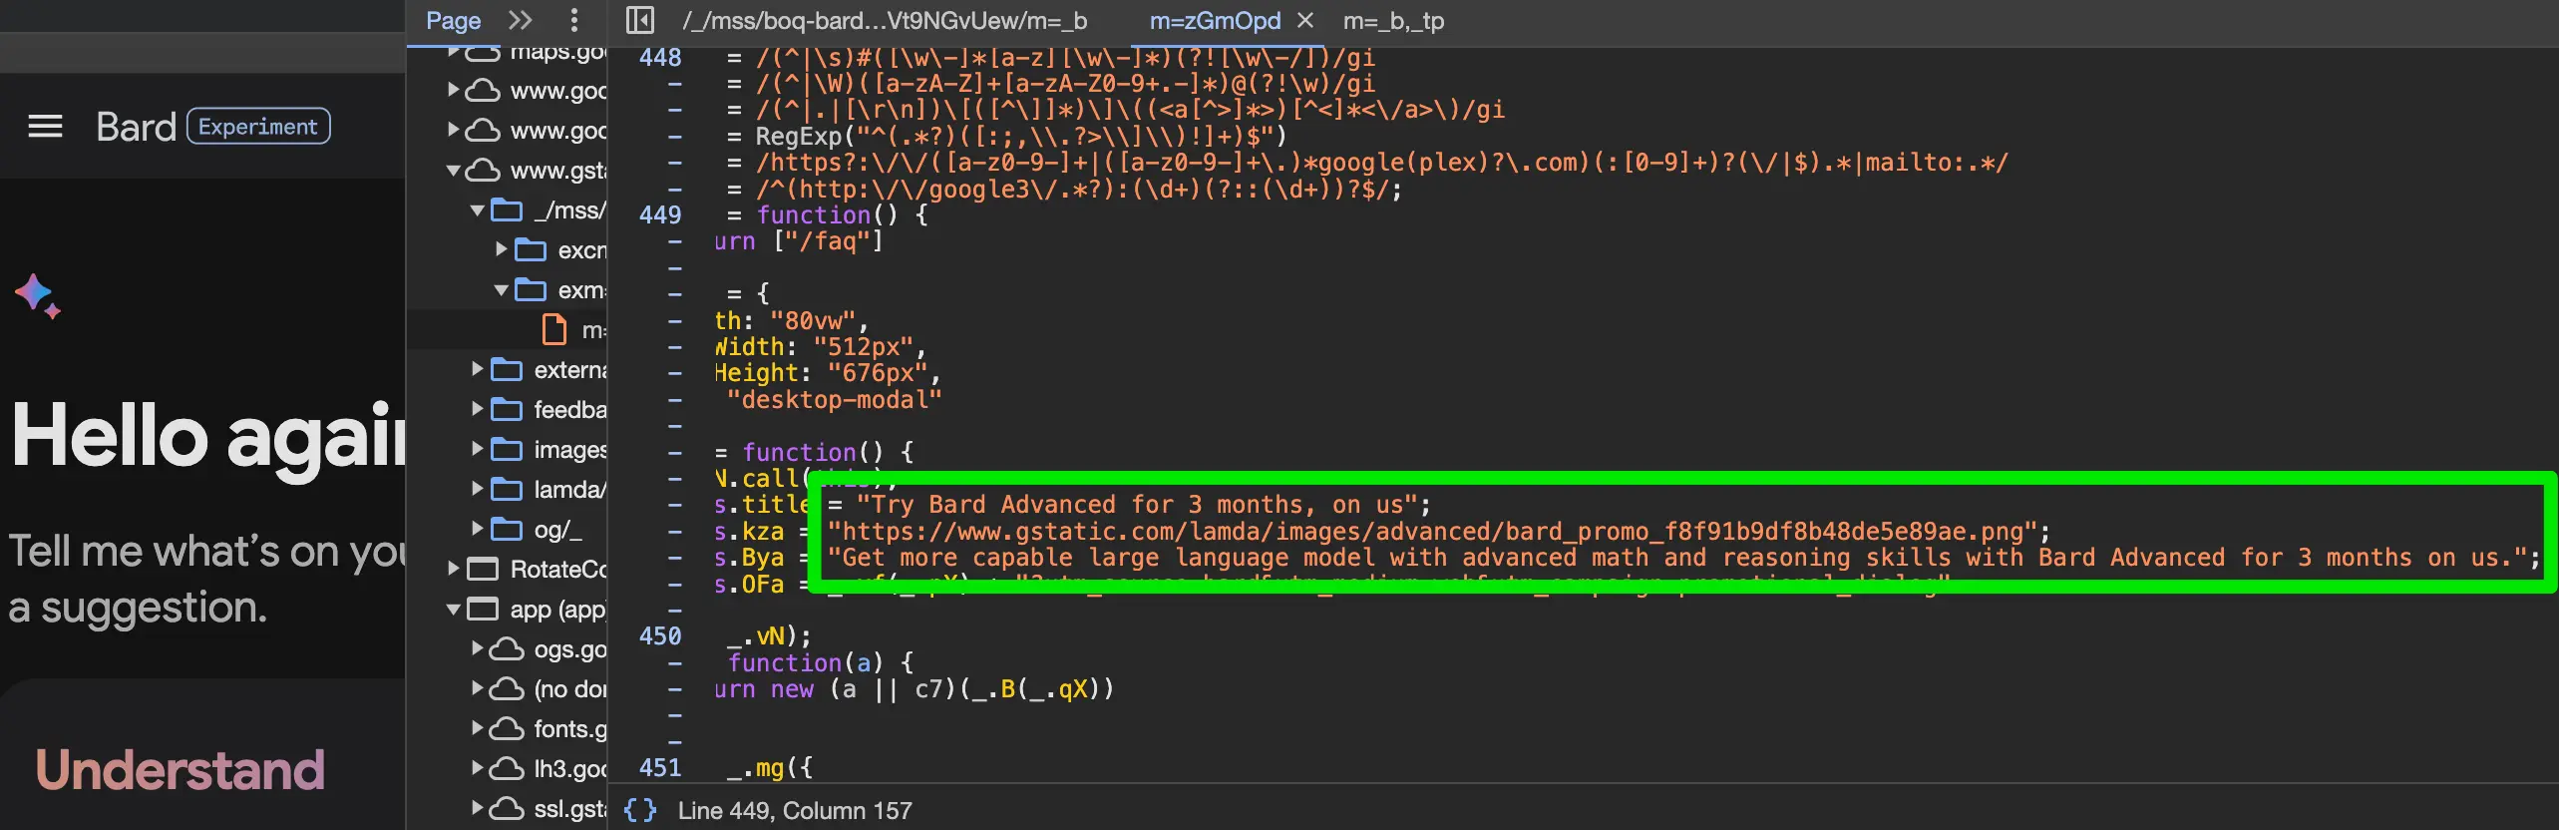Click line number 448 in gutter
Viewport: 2559px width, 830px height.
pos(660,58)
